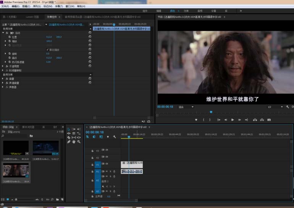Mute audio track A1

pyautogui.click(x=107, y=171)
